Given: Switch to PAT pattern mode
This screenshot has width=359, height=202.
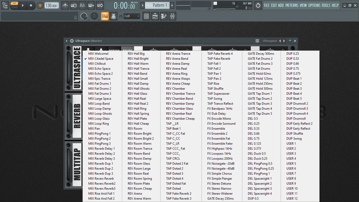Looking at the screenshot, I should (14, 3).
